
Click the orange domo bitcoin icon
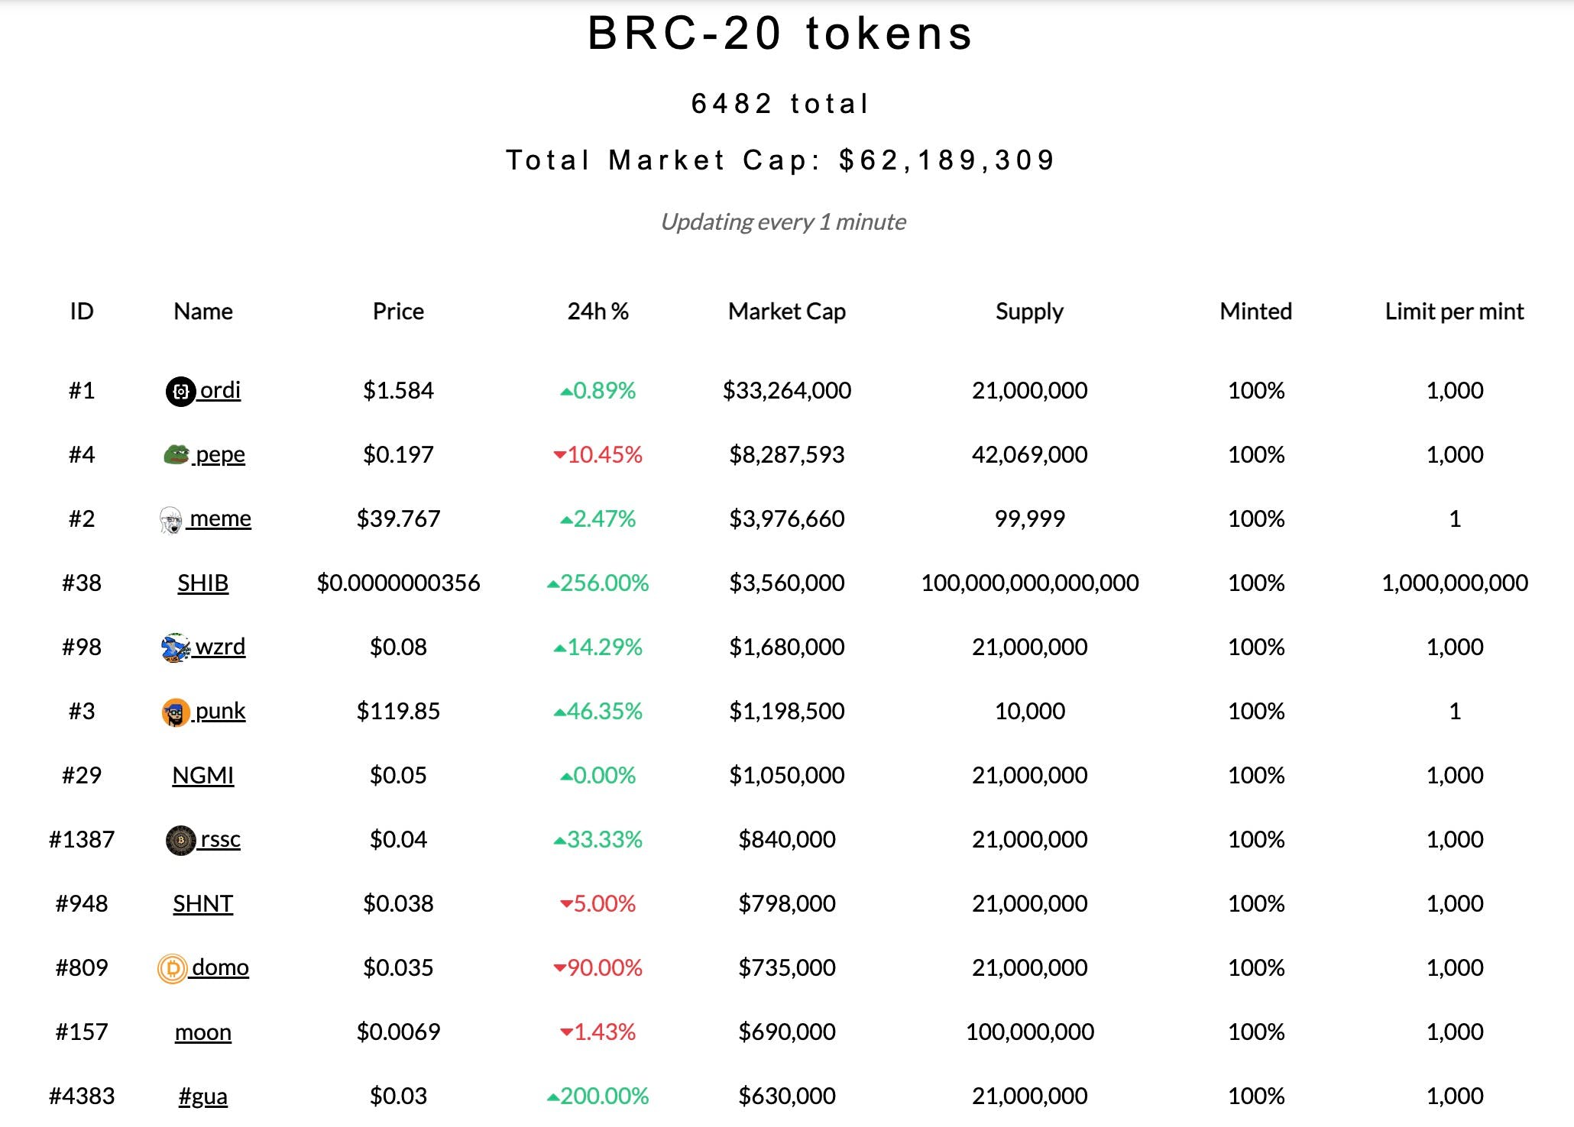coord(173,969)
